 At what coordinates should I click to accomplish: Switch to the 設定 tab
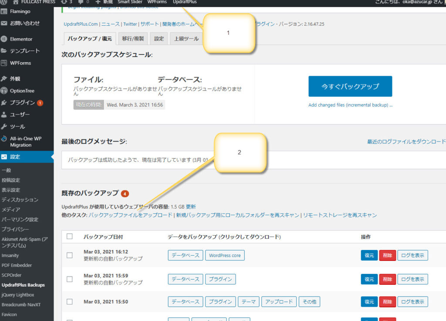click(159, 39)
